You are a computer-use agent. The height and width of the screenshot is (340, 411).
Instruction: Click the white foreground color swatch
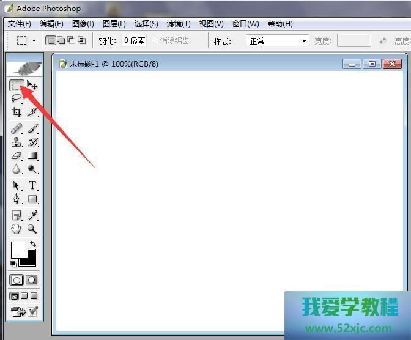pyautogui.click(x=19, y=249)
